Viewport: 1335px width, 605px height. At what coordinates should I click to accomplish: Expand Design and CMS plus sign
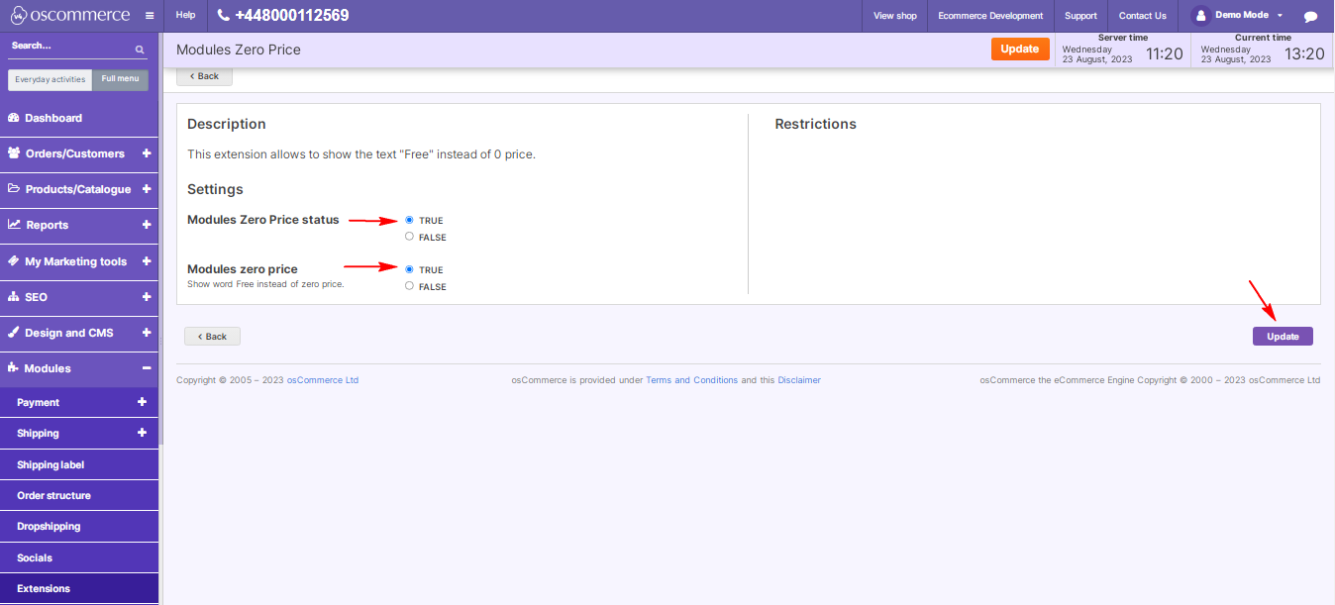[147, 333]
